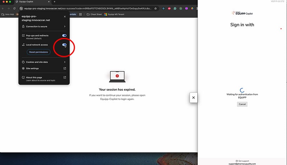Click the macOS yellow minimize window button
The image size is (287, 165).
(7, 2)
